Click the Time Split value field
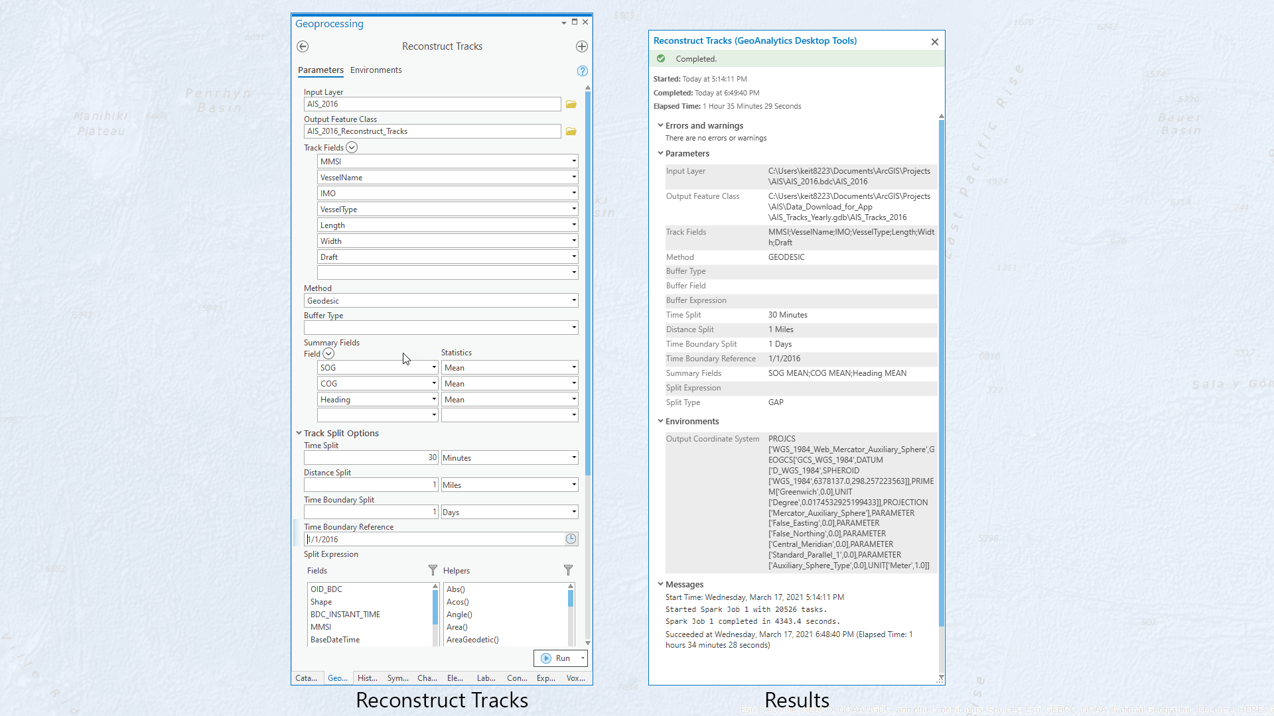Image resolution: width=1274 pixels, height=716 pixels. click(x=371, y=457)
